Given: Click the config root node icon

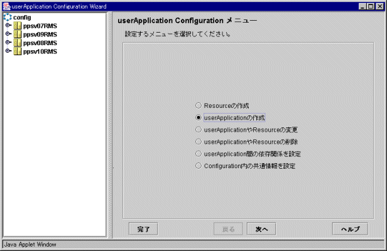Looking at the screenshot, I should pyautogui.click(x=8, y=17).
